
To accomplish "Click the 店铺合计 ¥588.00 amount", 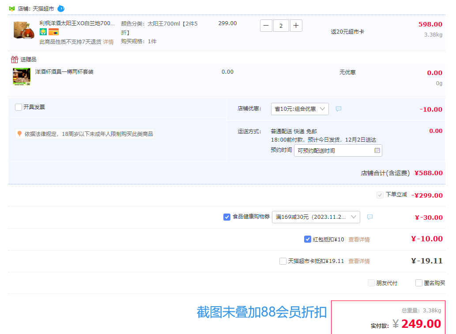I will tap(428, 173).
